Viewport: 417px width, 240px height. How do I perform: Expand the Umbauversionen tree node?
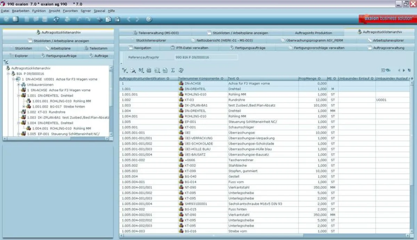click(18, 85)
